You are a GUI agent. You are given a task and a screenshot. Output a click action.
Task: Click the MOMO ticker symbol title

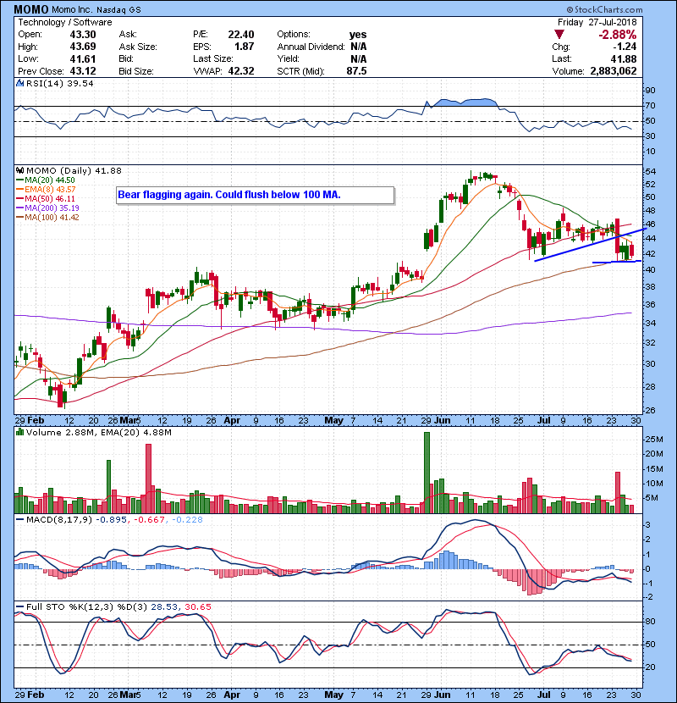click(31, 9)
